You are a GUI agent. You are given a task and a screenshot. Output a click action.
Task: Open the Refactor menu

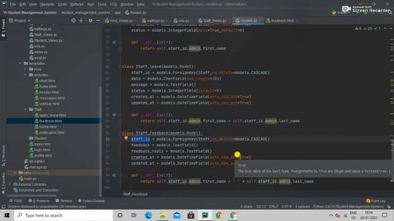pos(77,4)
